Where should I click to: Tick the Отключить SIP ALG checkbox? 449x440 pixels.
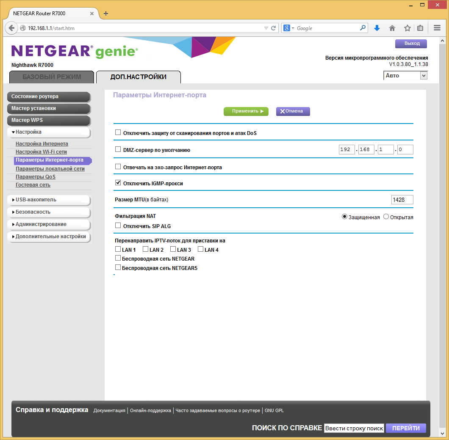tap(118, 225)
